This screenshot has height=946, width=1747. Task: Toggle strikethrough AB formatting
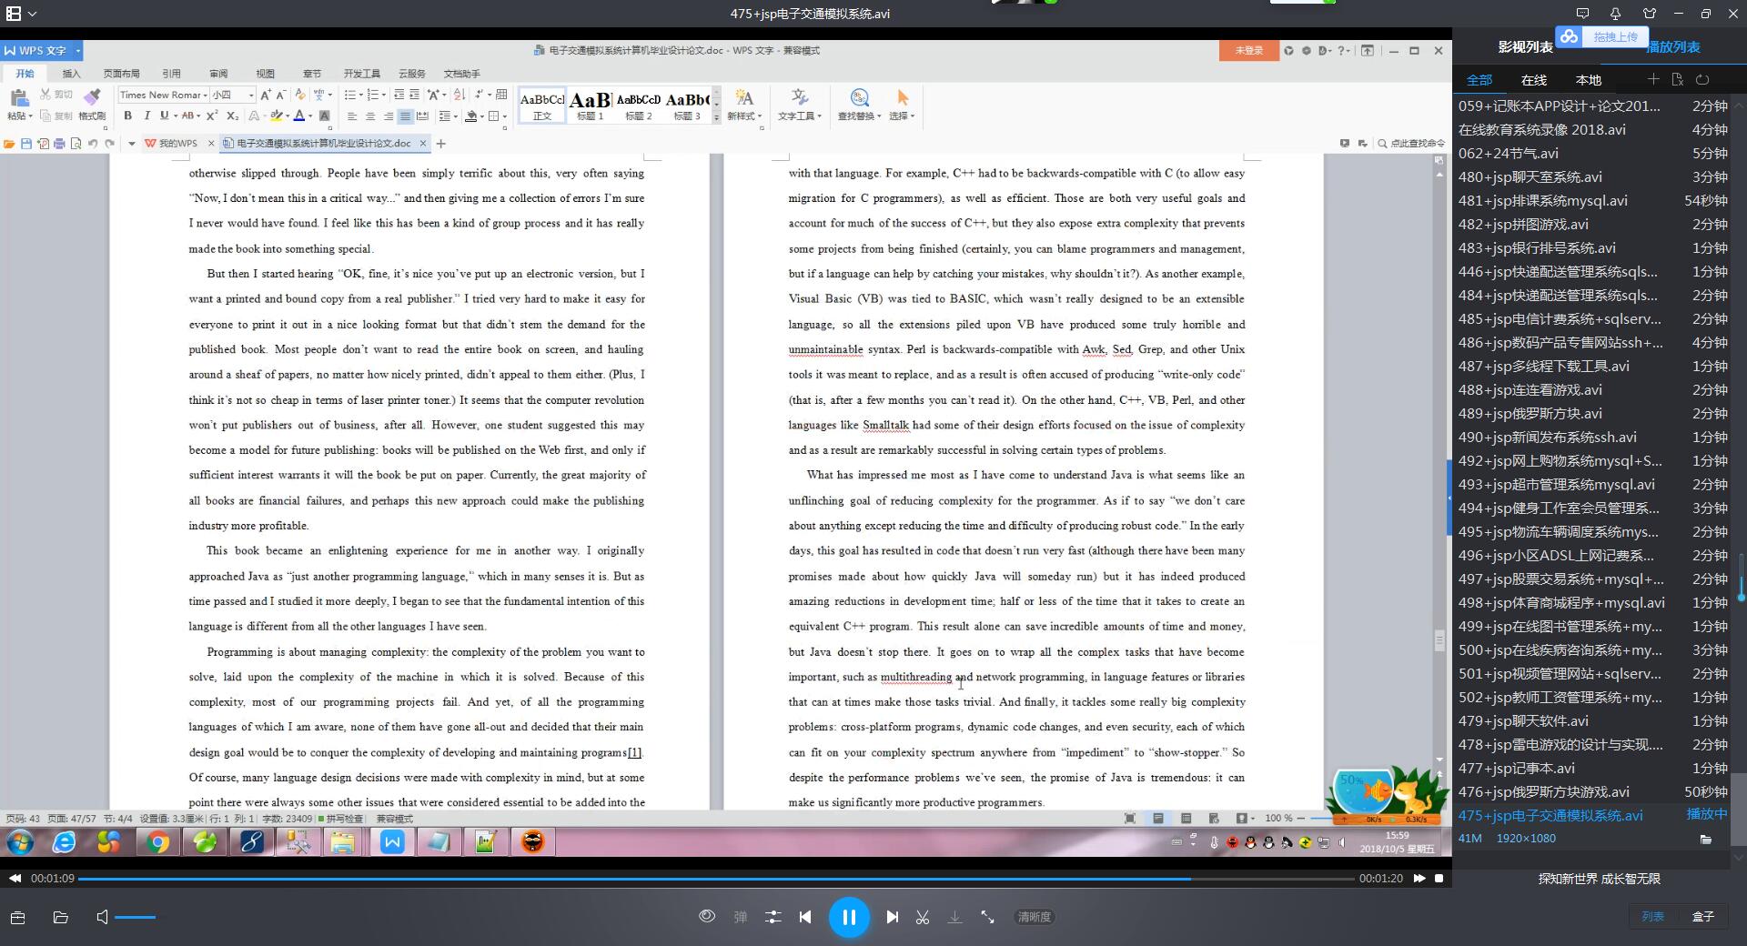[x=187, y=116]
